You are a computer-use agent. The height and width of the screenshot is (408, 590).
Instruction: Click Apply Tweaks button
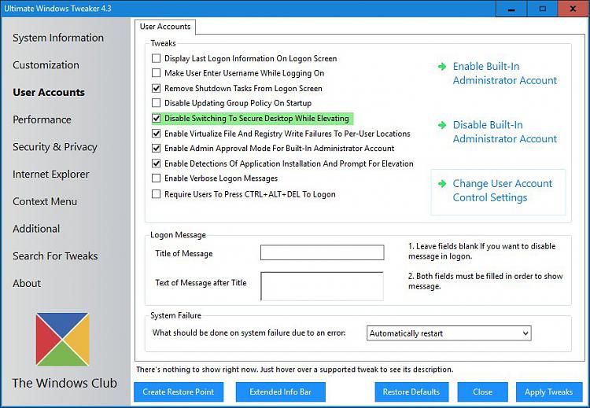point(548,391)
